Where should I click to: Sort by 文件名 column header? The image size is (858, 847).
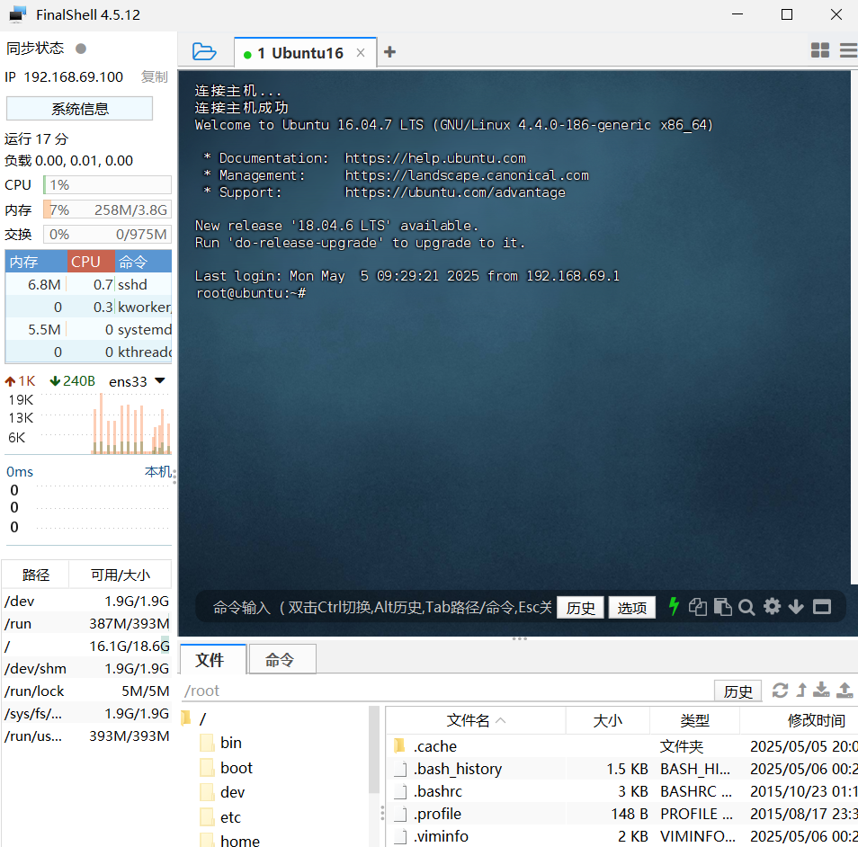476,720
